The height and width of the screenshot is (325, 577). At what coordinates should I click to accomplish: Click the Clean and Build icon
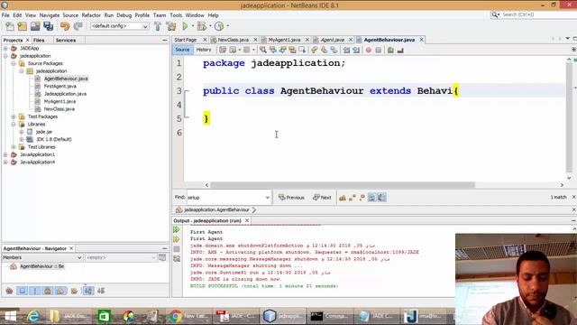(x=171, y=26)
